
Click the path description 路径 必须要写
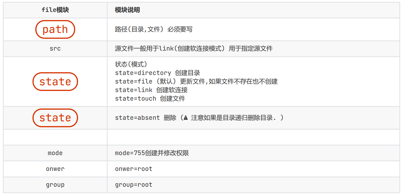click(154, 29)
